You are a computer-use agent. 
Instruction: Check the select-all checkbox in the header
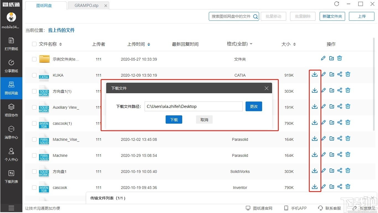pyautogui.click(x=34, y=44)
